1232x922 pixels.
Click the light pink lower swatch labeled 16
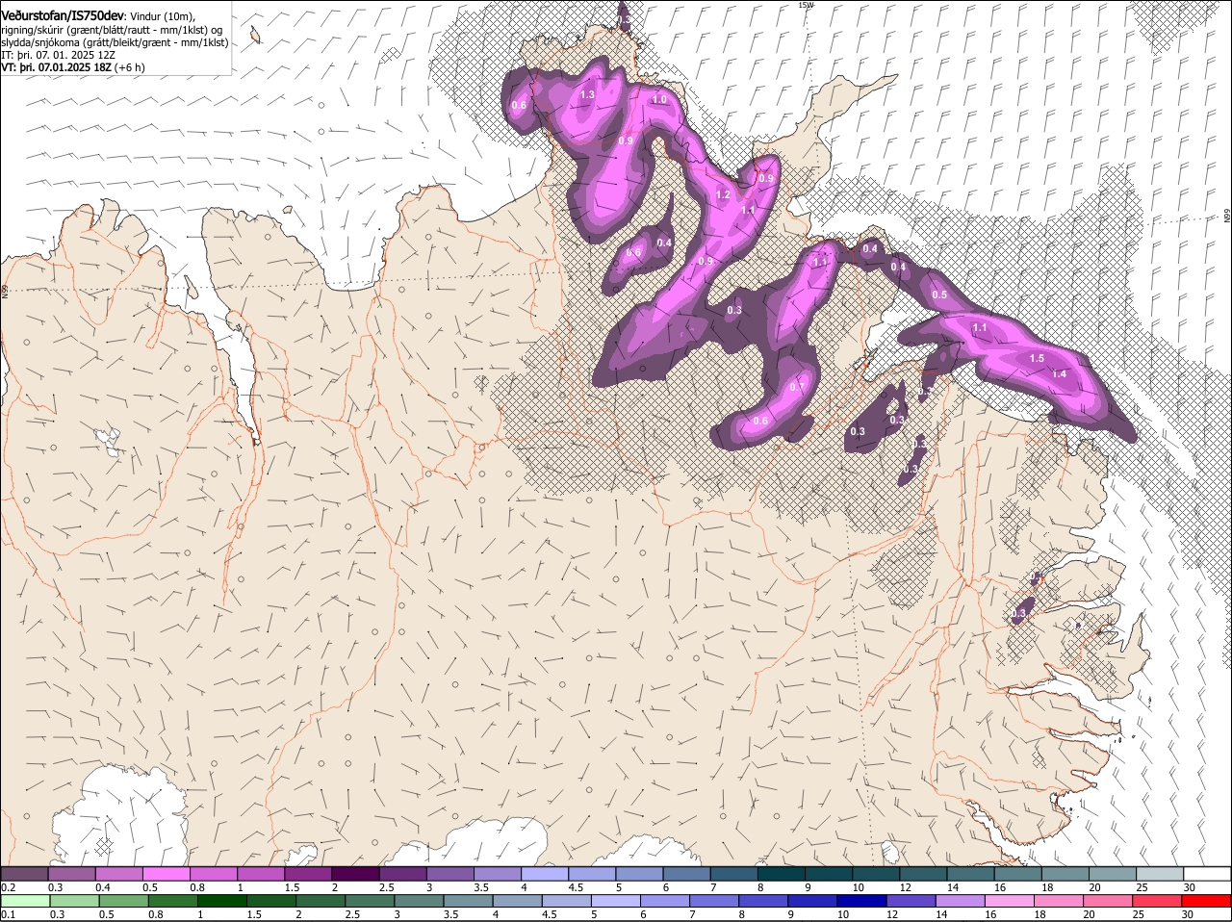point(1009,902)
